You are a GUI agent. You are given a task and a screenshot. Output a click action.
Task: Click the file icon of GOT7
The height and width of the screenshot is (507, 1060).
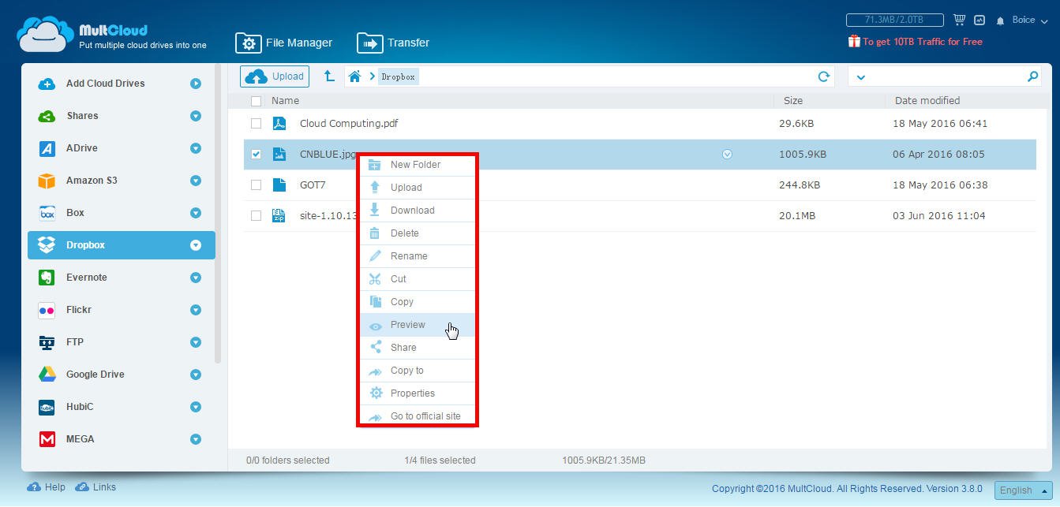[279, 185]
